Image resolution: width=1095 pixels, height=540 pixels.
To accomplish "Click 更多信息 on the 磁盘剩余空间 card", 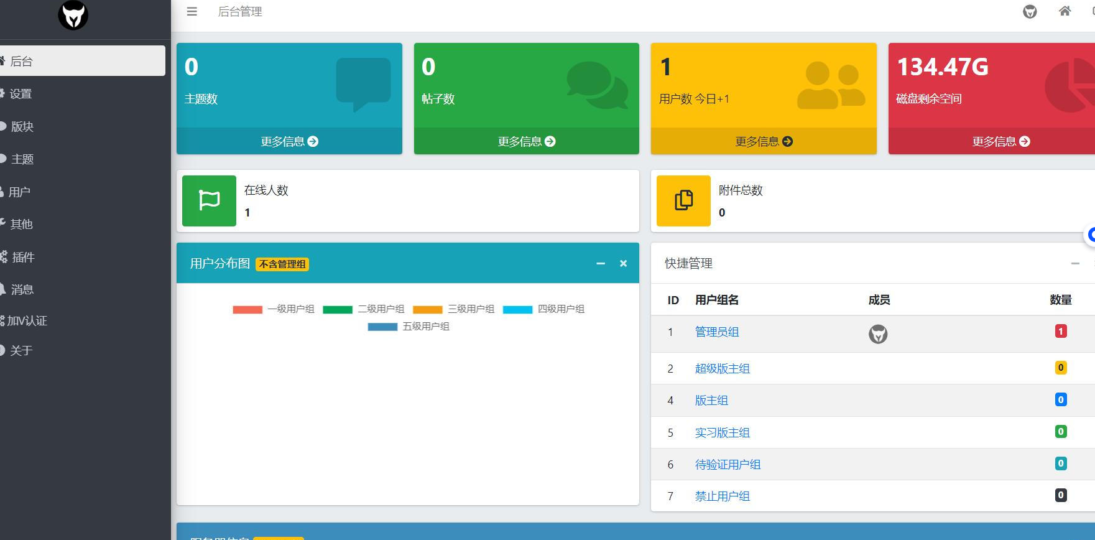I will 1001,141.
